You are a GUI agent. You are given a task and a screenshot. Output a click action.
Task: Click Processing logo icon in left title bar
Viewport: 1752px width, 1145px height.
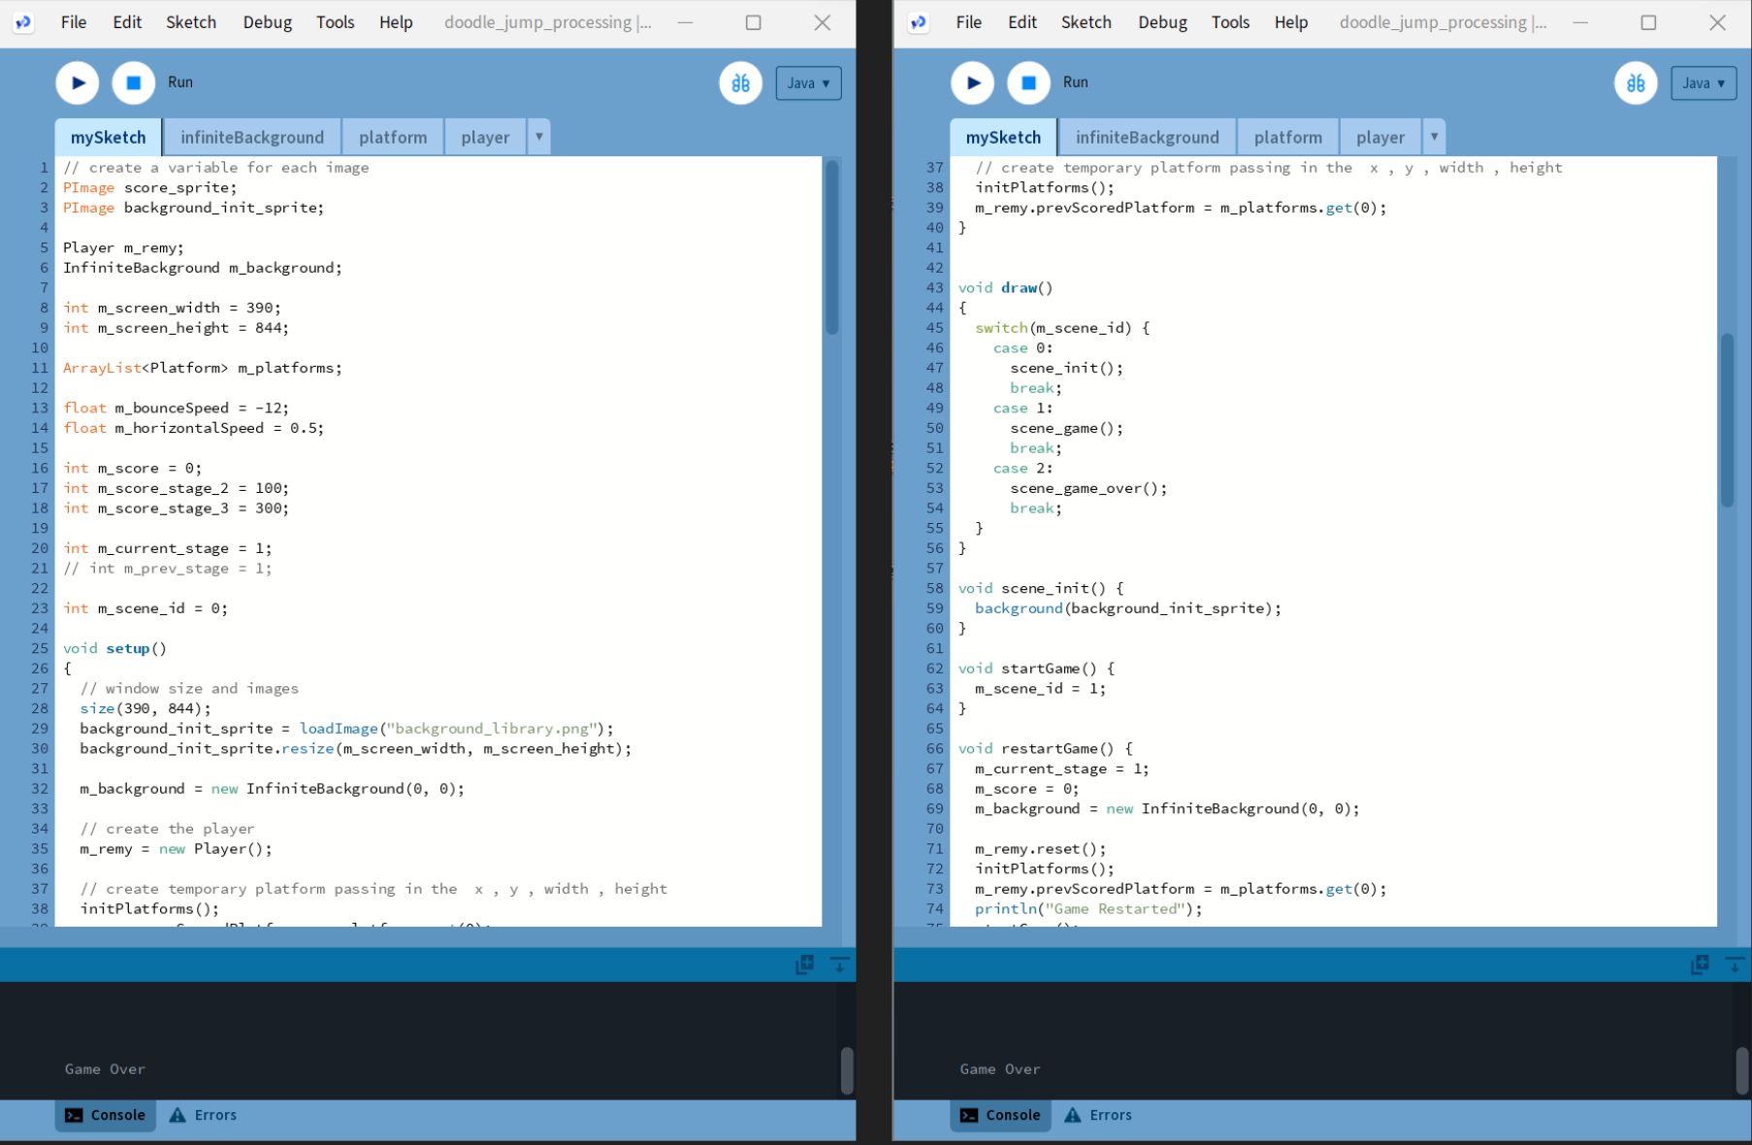23,22
